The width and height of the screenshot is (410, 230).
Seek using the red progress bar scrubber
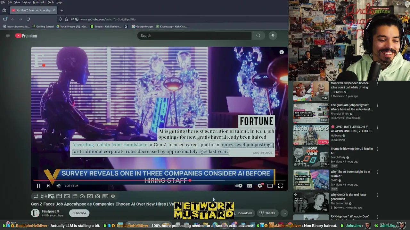point(190,180)
